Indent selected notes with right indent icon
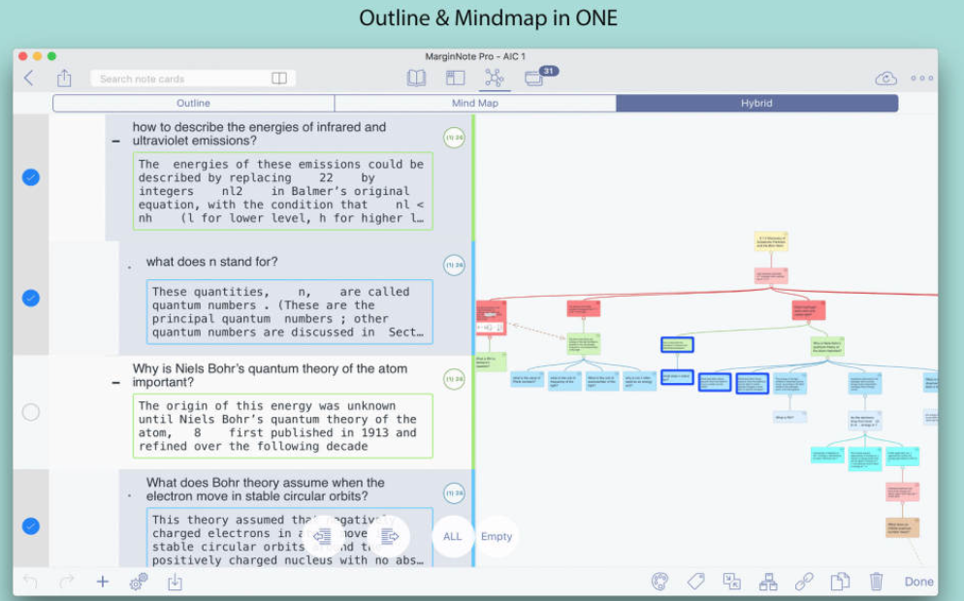This screenshot has width=964, height=601. pyautogui.click(x=389, y=536)
